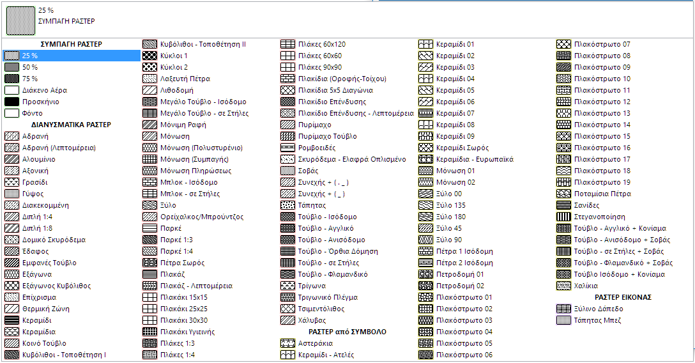This screenshot has height=363, width=695.
Task: Select the highlighted 25 % row
Action: click(x=72, y=56)
